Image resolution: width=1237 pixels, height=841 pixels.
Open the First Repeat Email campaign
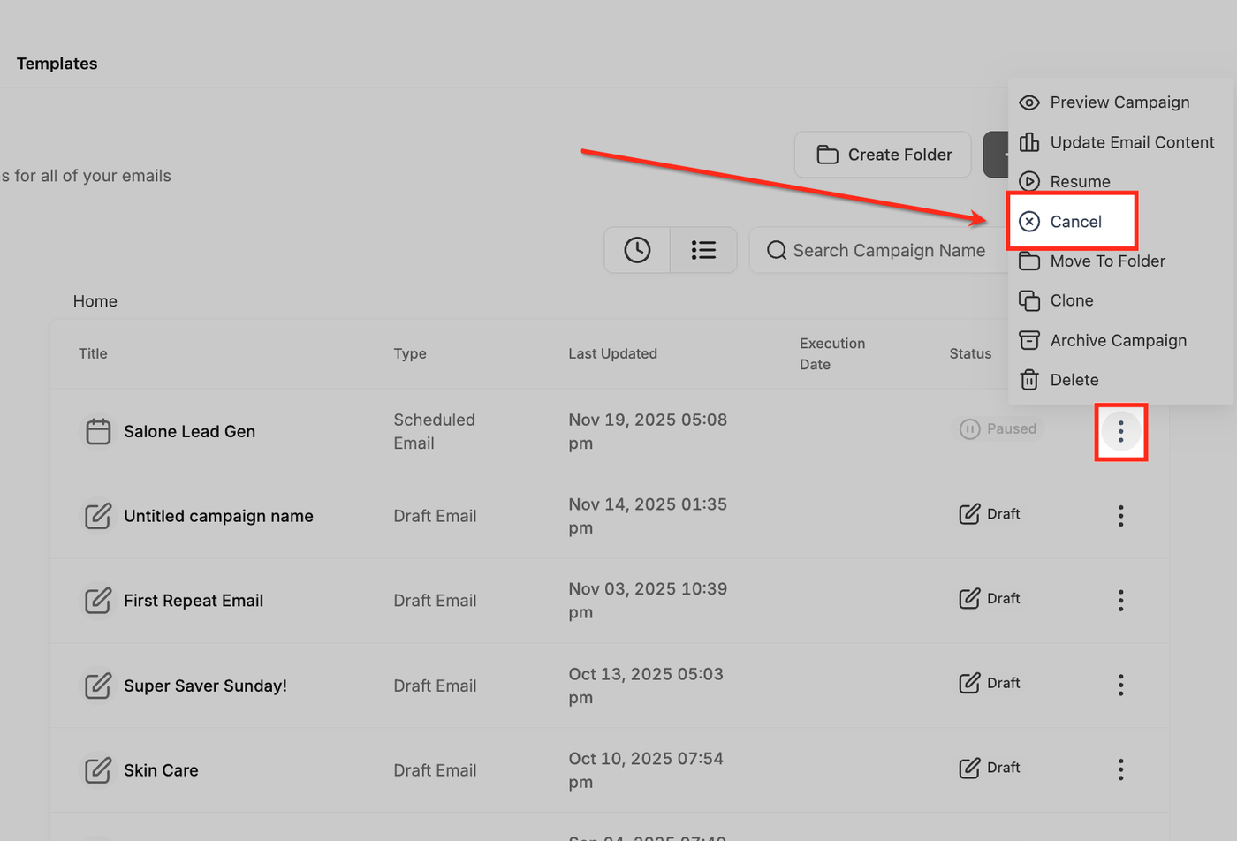click(x=194, y=601)
